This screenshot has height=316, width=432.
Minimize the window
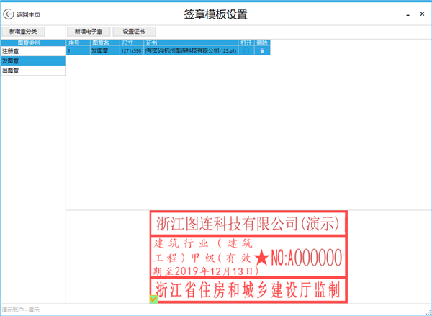(x=408, y=14)
